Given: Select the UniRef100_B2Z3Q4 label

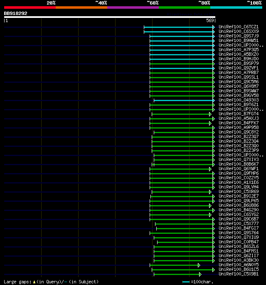Looking at the screenshot, I should [x=239, y=141].
